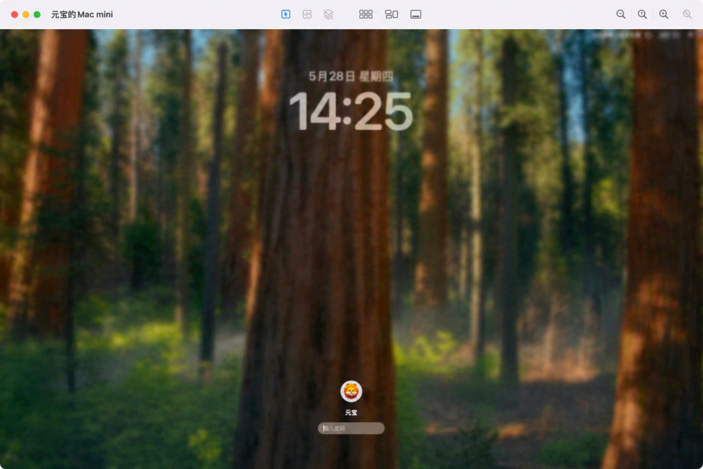Reset zoom to actual size magnifier
703x469 pixels.
642,14
